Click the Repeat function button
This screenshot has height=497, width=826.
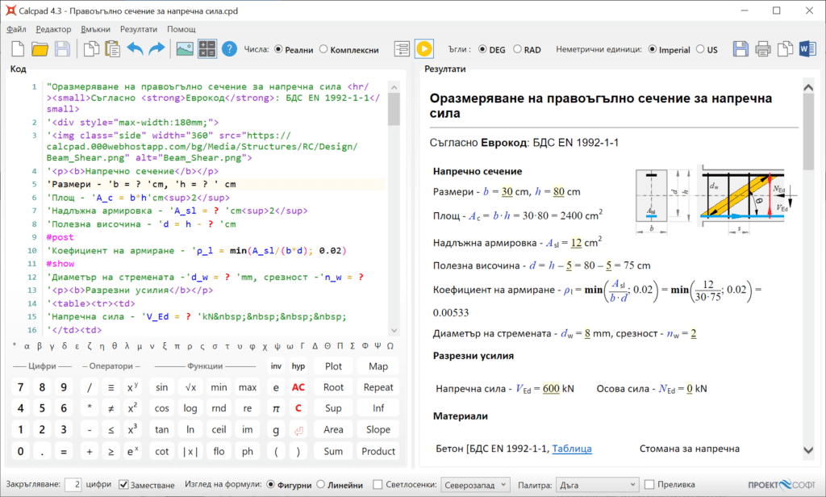(378, 387)
